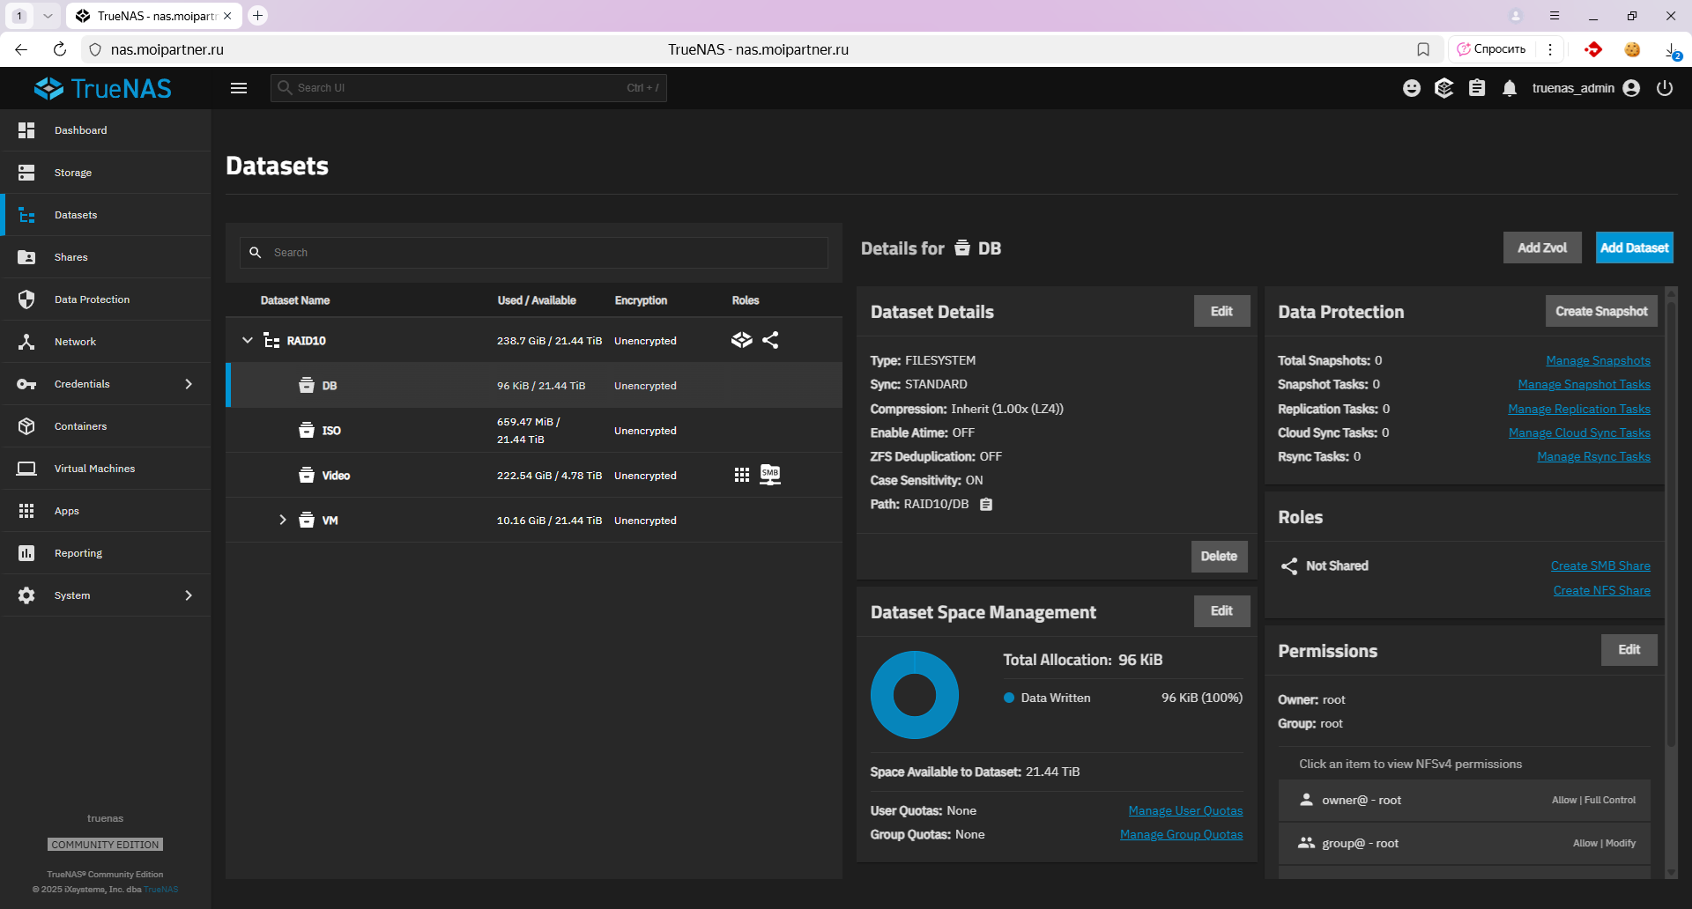Click the SMB share icon on Video row
The width and height of the screenshot is (1692, 909).
(770, 475)
